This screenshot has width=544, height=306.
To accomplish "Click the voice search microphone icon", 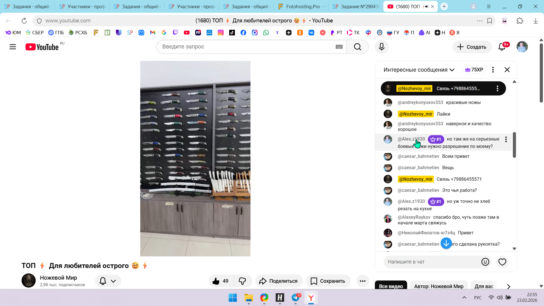I will point(381,47).
